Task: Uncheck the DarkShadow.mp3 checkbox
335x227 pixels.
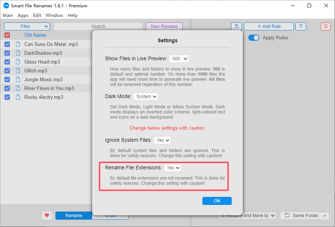Action: coord(7,53)
